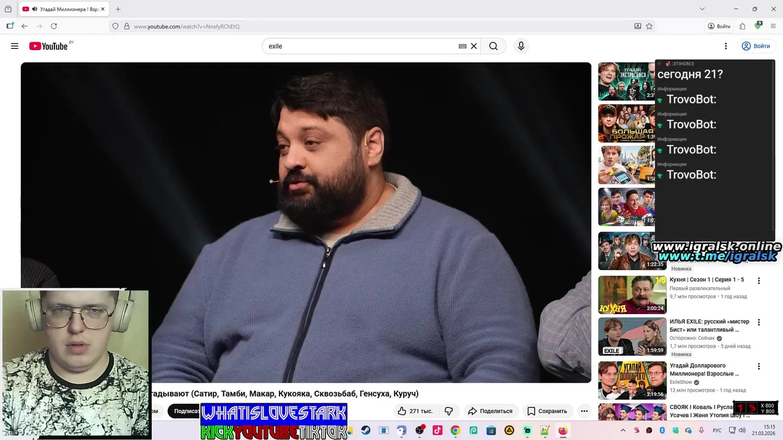Open TikTok app from taskbar

[437, 430]
